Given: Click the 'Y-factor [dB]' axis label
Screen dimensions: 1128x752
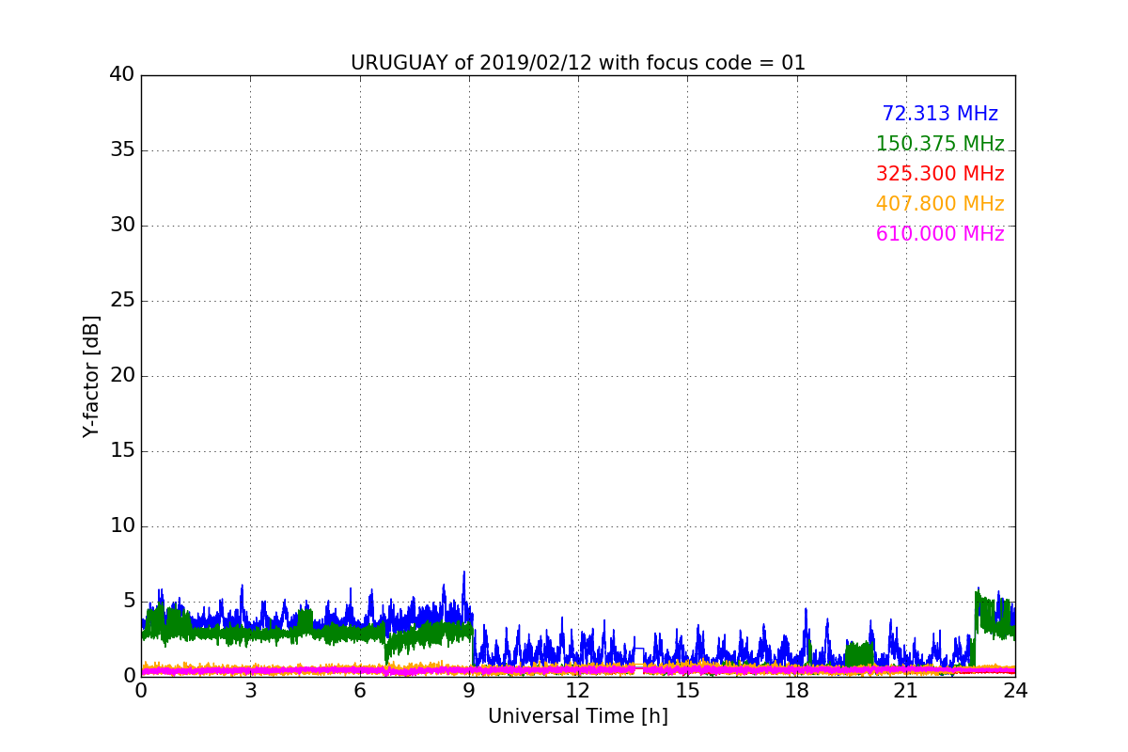Looking at the screenshot, I should (91, 376).
